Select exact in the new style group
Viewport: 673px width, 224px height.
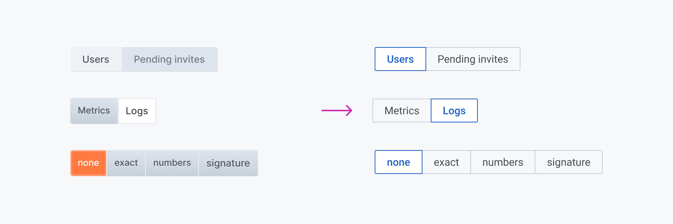[446, 162]
